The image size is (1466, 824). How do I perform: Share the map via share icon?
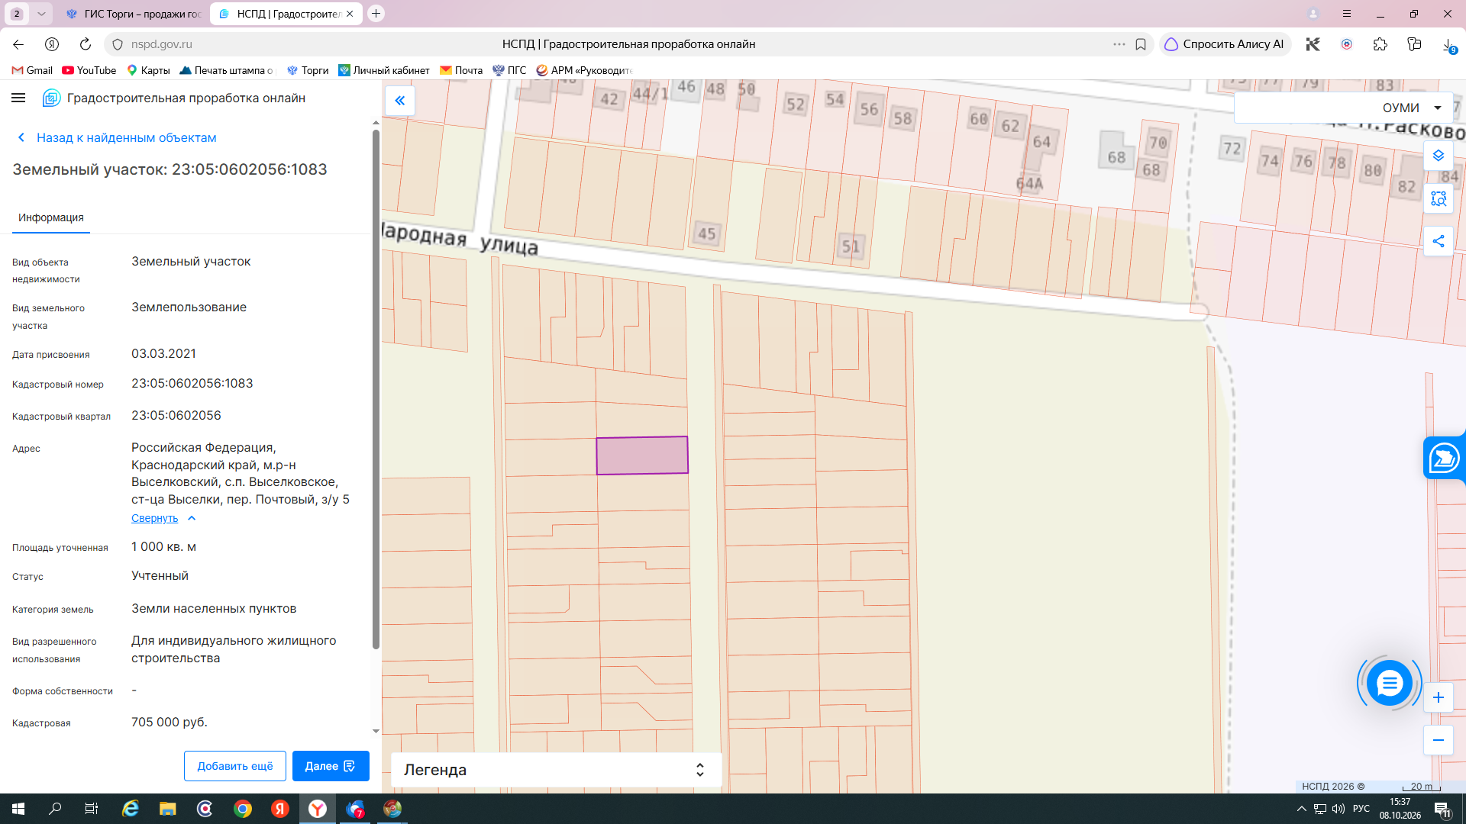[1439, 241]
